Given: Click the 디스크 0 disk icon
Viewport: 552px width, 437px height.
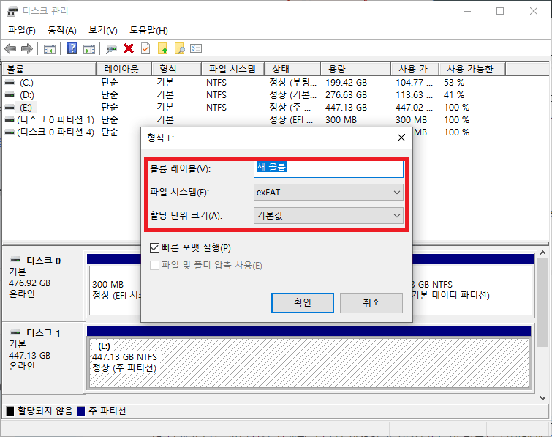Looking at the screenshot, I should (15, 260).
